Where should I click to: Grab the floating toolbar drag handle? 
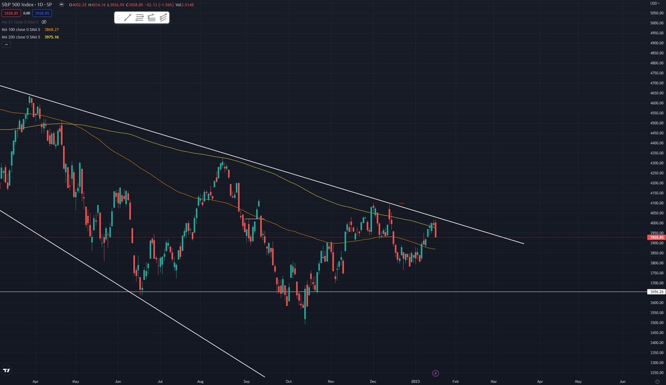(118, 18)
